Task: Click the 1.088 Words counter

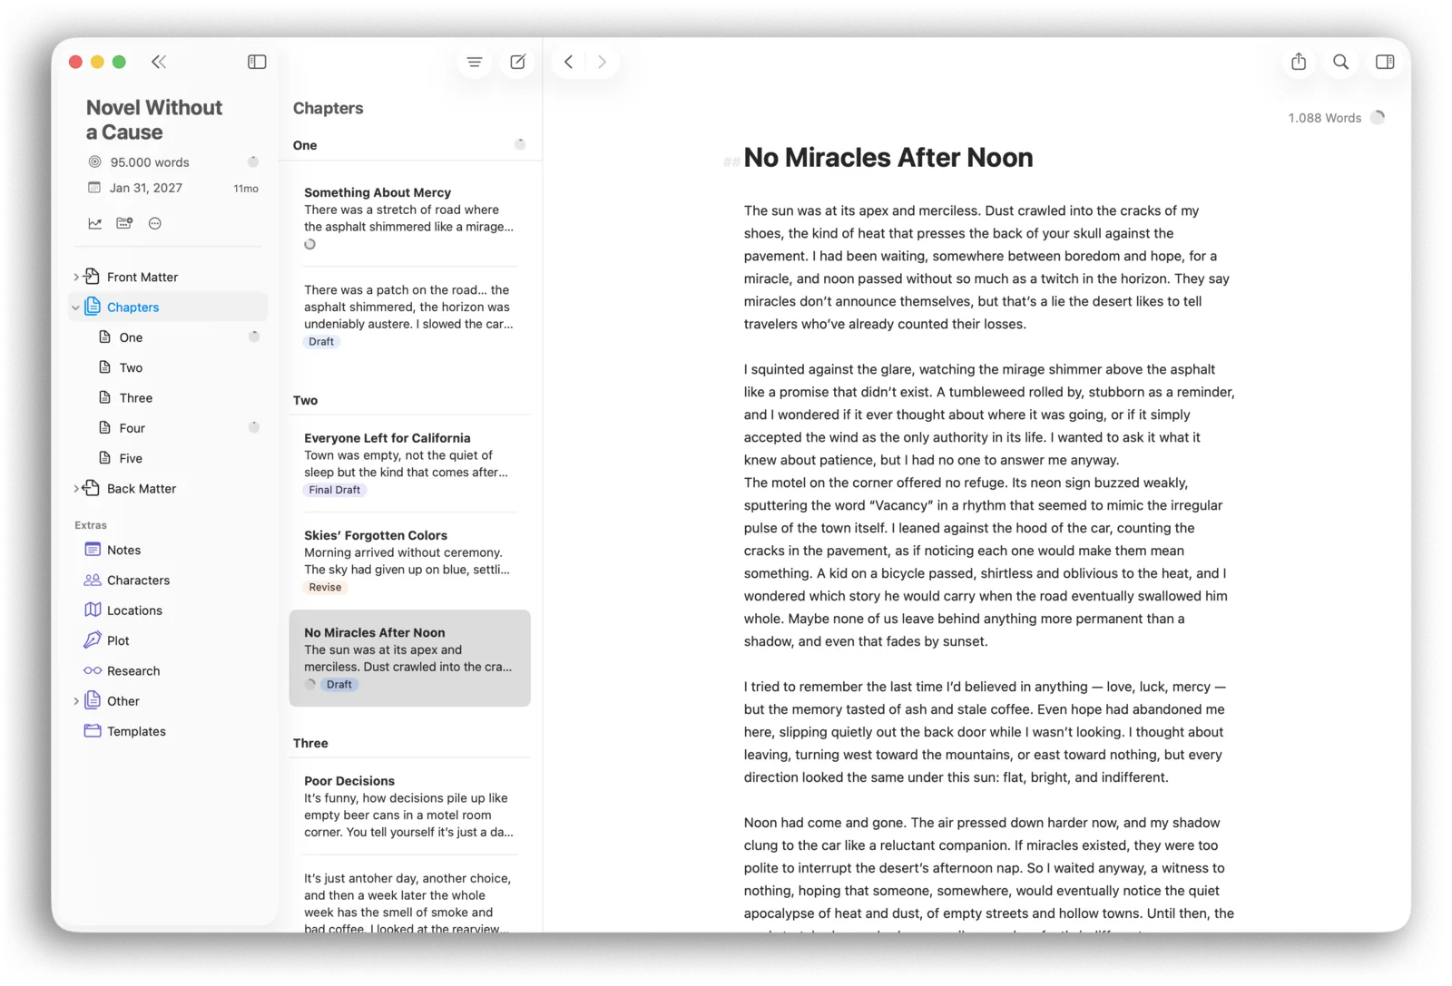Action: [1324, 118]
